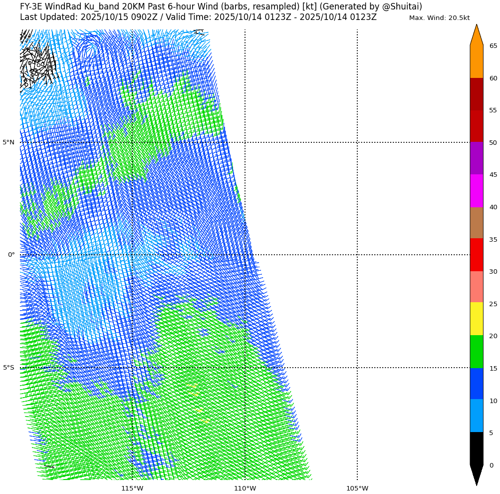Click the black 0–5 kt colorbar segment
Screen dimensions: 500x494
click(476, 448)
